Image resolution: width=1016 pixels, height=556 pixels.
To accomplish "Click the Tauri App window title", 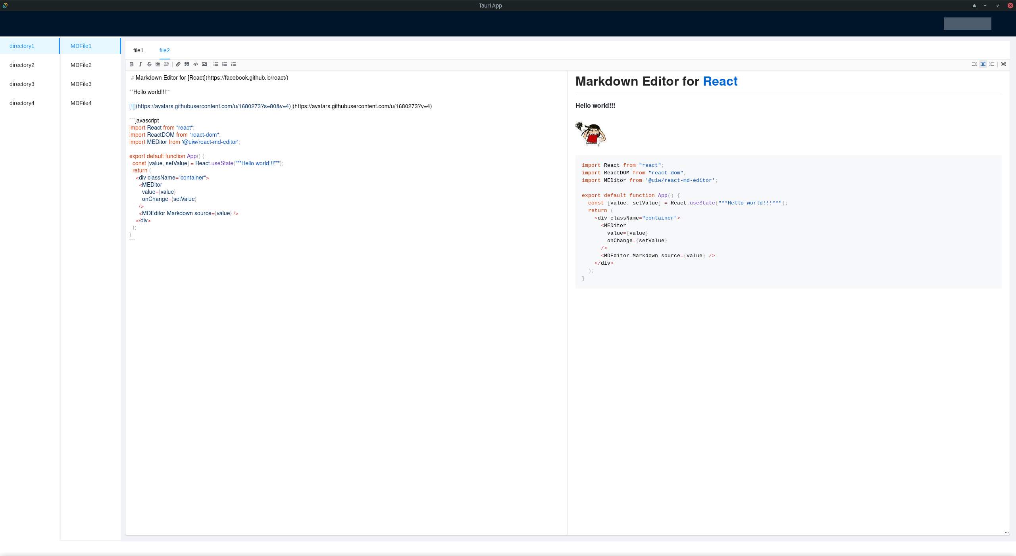I will pyautogui.click(x=490, y=6).
